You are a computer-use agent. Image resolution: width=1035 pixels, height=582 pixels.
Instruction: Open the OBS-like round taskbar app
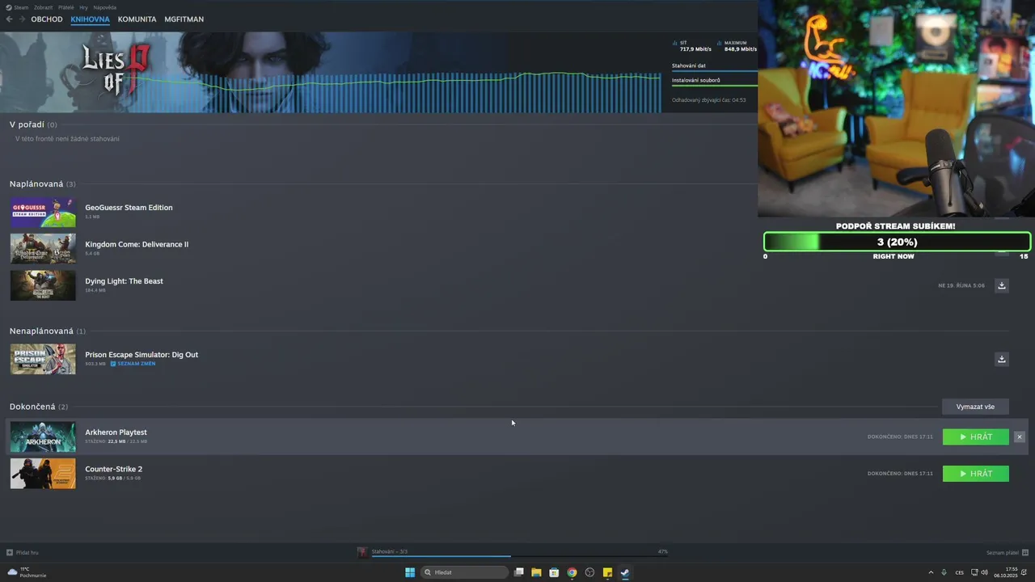[x=589, y=572]
